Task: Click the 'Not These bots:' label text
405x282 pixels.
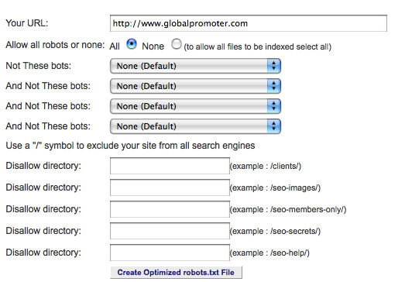Action: coord(38,66)
